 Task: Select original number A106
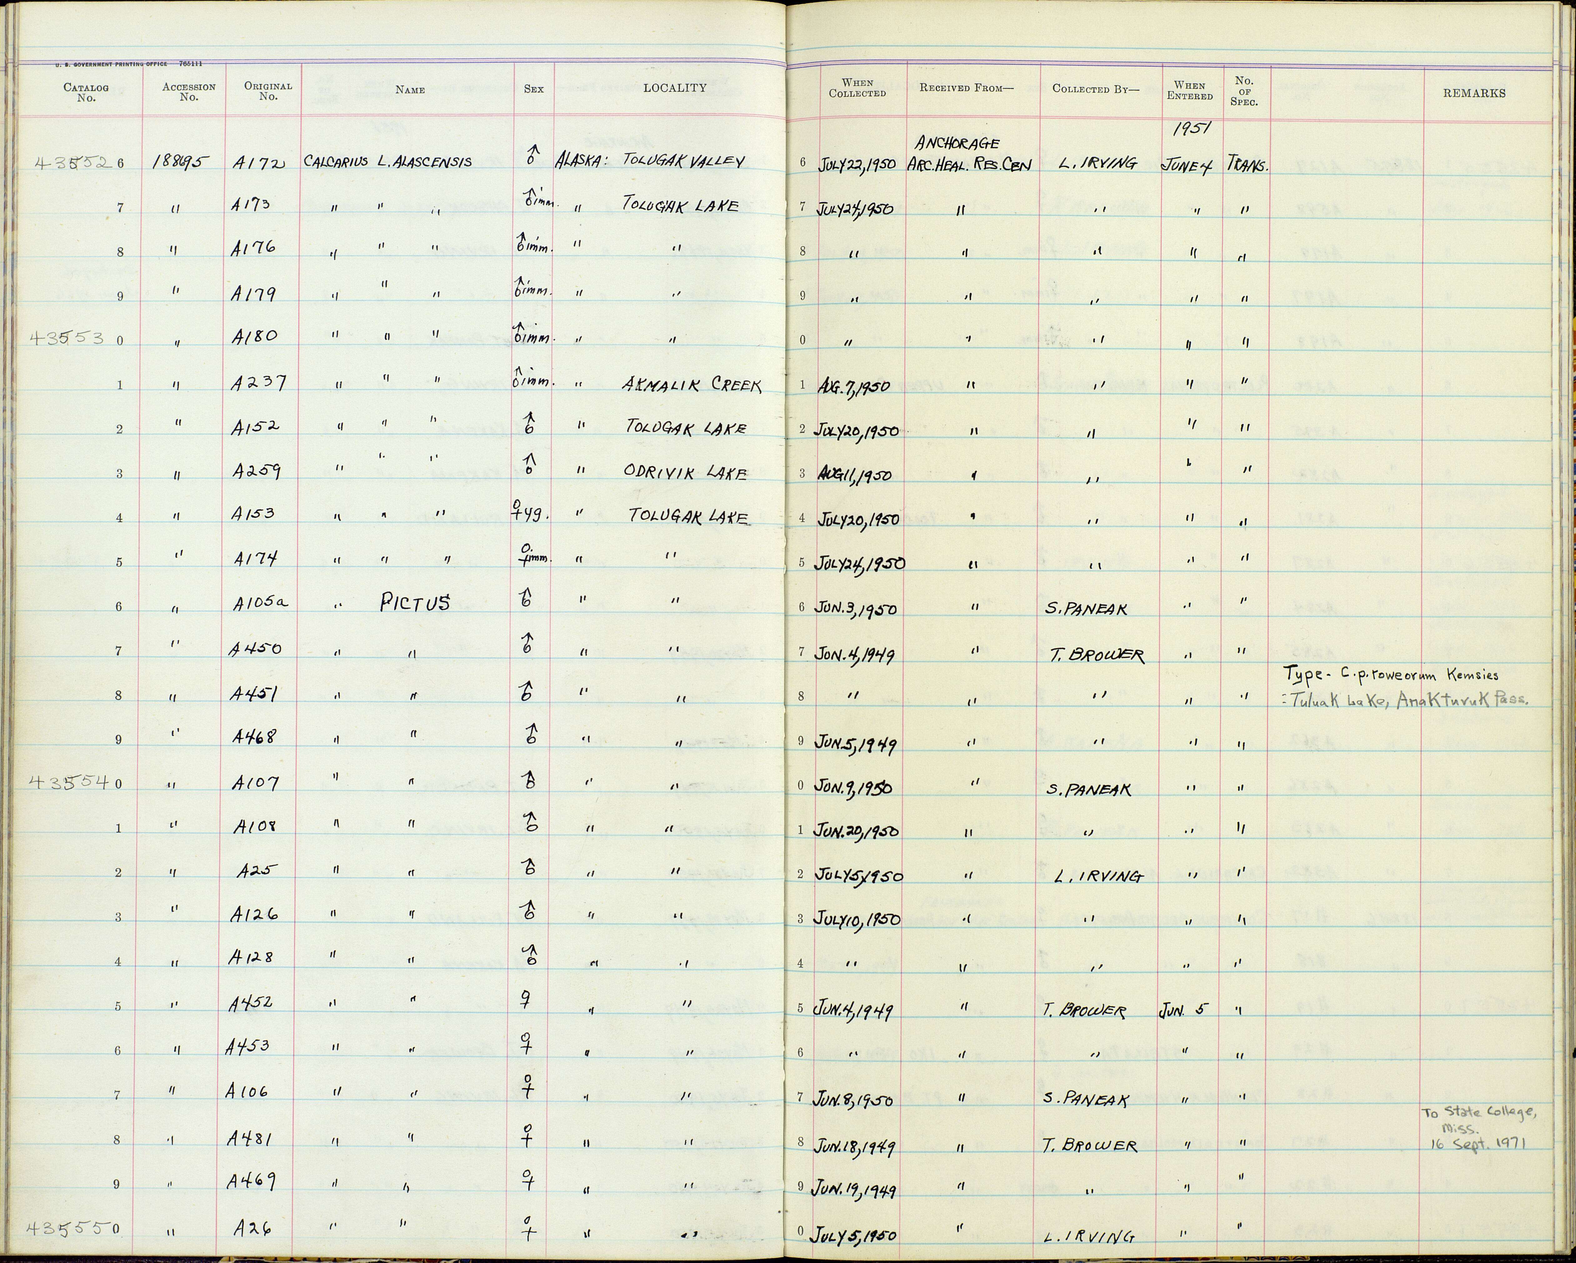248,1091
